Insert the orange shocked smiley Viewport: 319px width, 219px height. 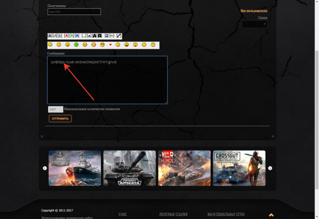tap(93, 45)
